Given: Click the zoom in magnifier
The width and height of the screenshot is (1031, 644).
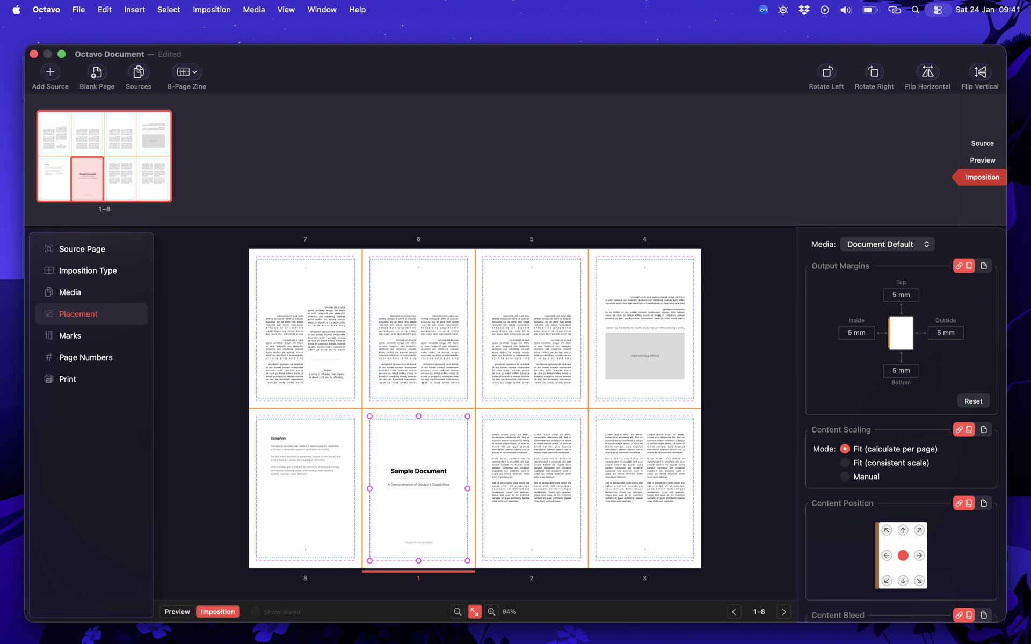Looking at the screenshot, I should pos(491,612).
